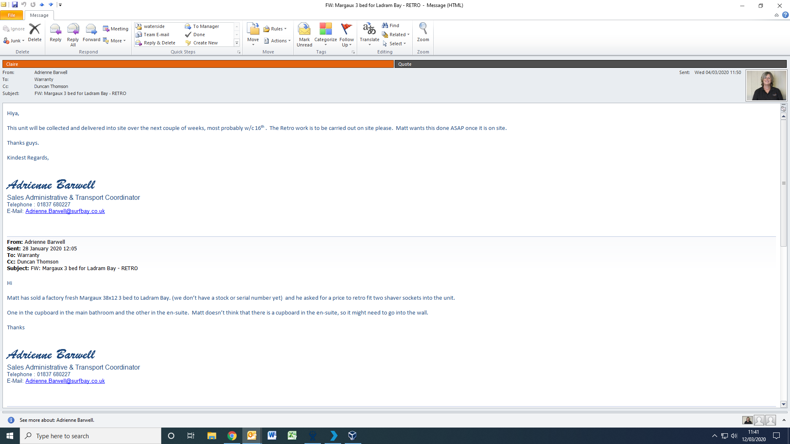
Task: Switch to the Message ribbon tab
Action: click(39, 15)
